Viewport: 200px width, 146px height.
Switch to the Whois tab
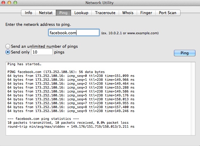tap(128, 13)
